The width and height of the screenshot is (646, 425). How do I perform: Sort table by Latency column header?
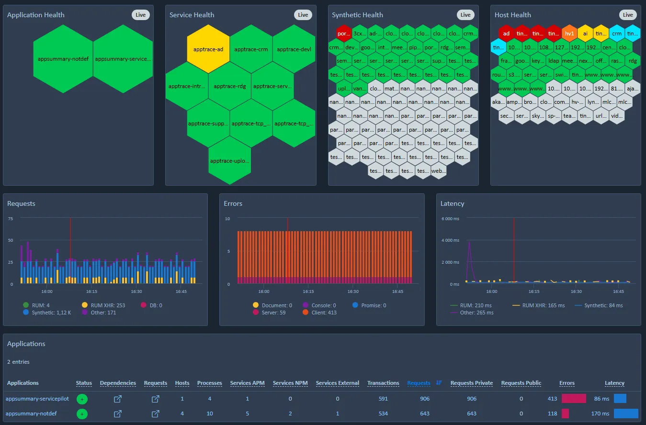pos(614,383)
